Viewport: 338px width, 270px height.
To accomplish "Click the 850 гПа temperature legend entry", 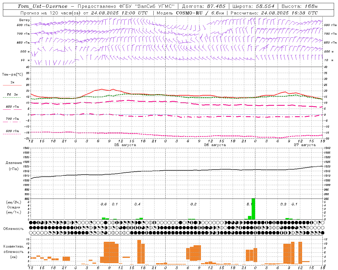I will pos(12,107).
